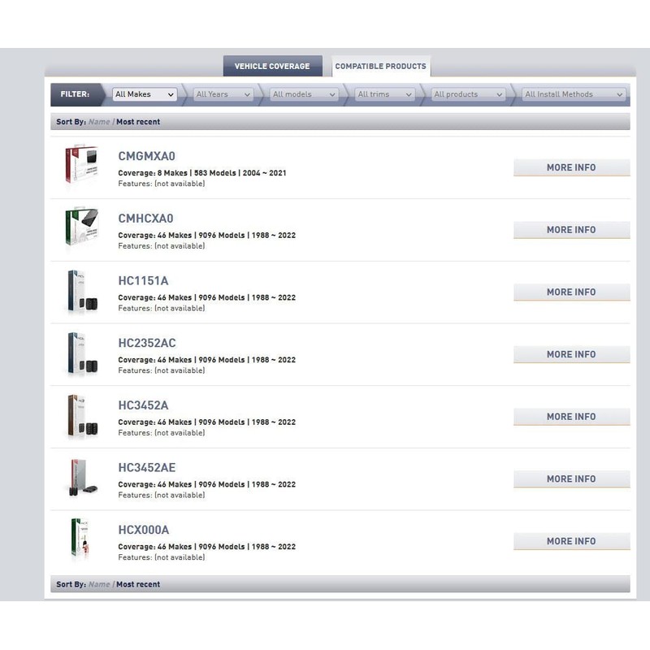Click the HC2352AC product image
This screenshot has width=650, height=650.
82,353
